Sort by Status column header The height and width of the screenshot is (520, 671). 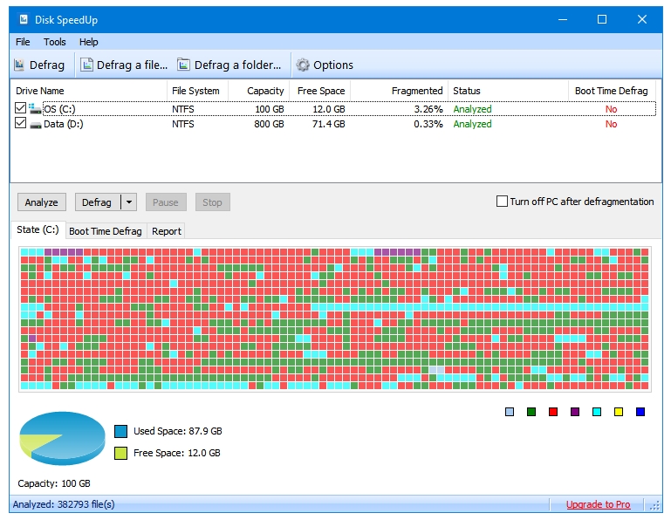(508, 91)
